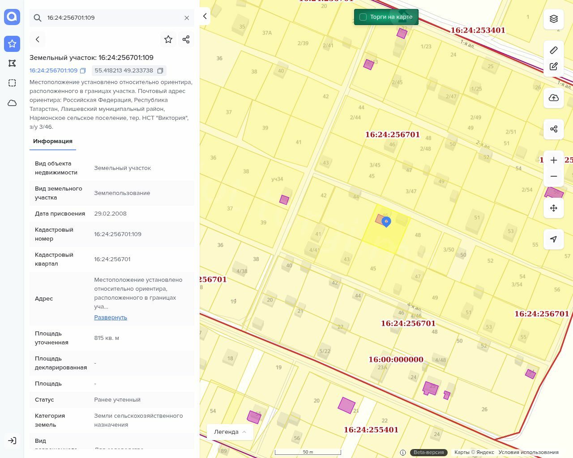The image size is (573, 458).
Task: Collapse the left information sidebar
Action: pos(205,16)
